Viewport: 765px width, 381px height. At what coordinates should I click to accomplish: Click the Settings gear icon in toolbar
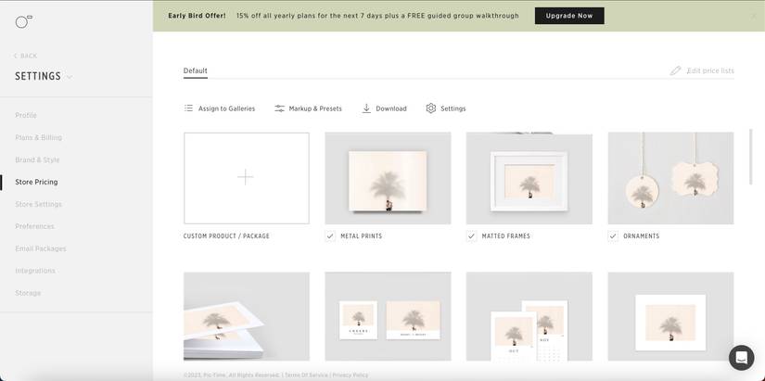pyautogui.click(x=431, y=108)
